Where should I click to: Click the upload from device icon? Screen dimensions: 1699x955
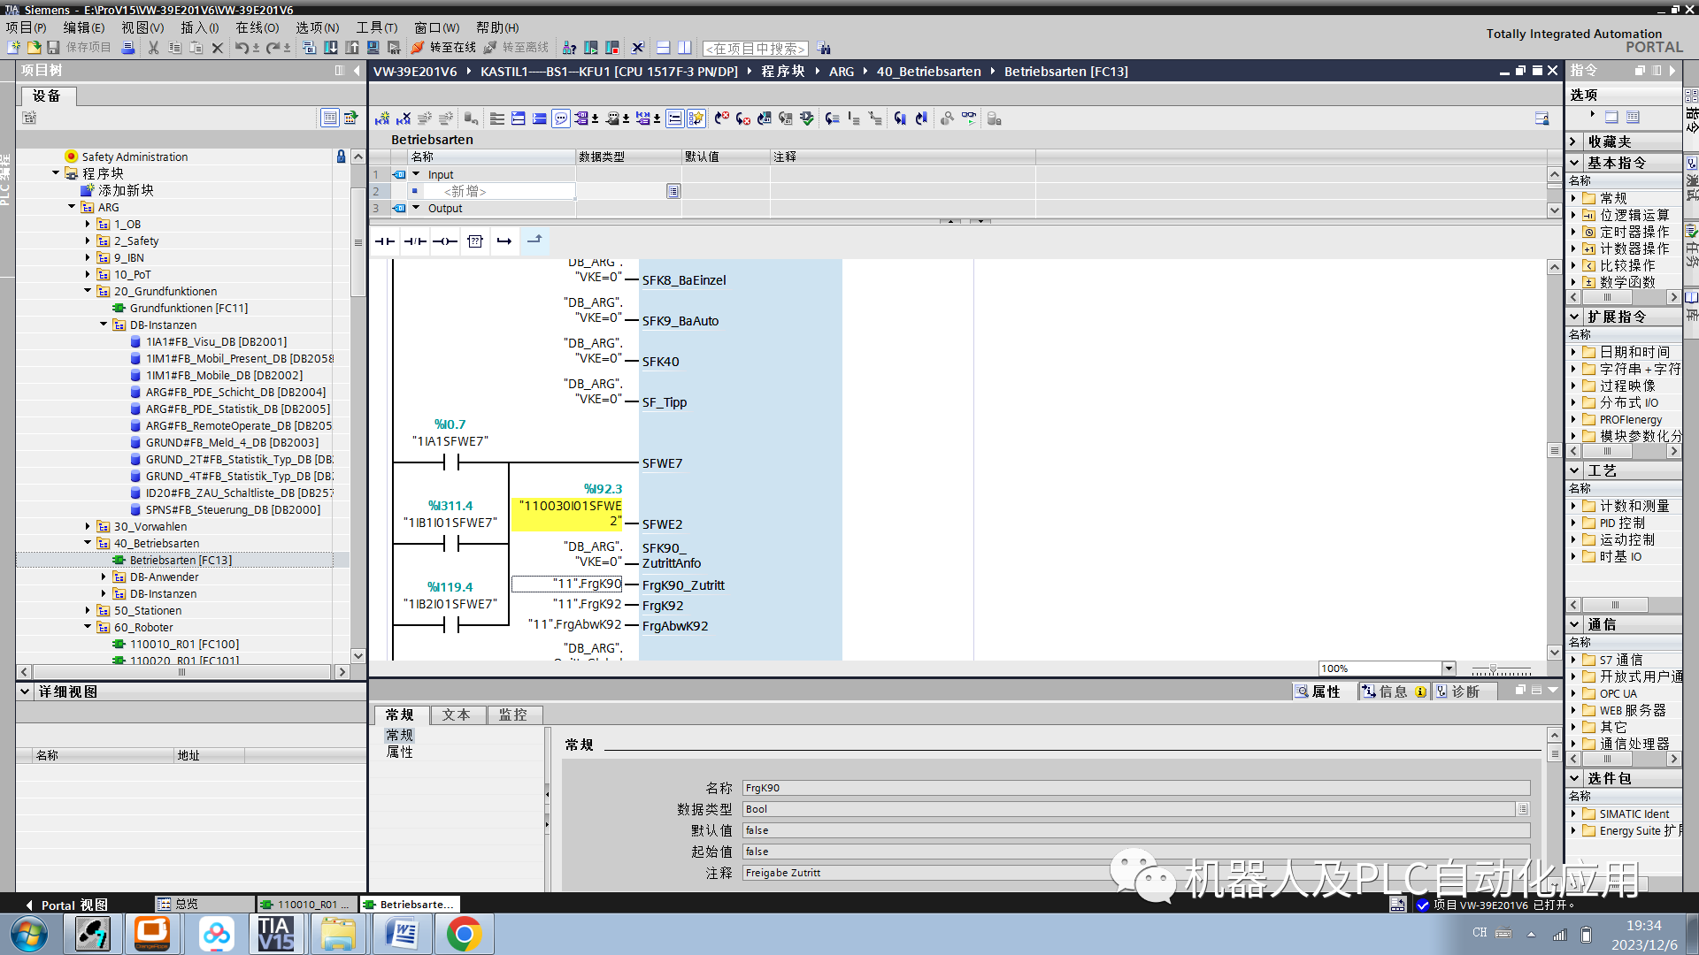point(352,48)
